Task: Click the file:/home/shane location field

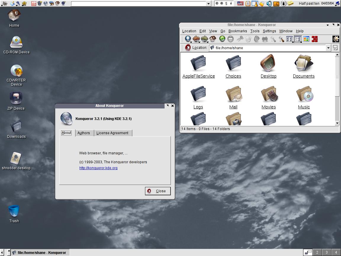Action: (x=268, y=48)
